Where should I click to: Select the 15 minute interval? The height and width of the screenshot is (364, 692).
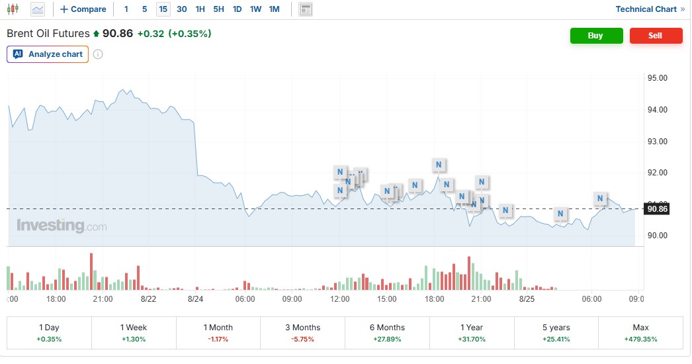163,9
